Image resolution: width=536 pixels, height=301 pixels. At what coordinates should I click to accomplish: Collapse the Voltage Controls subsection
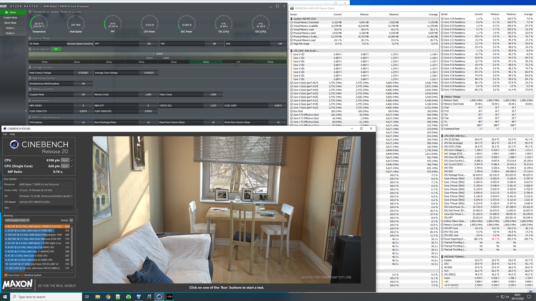coord(30,101)
